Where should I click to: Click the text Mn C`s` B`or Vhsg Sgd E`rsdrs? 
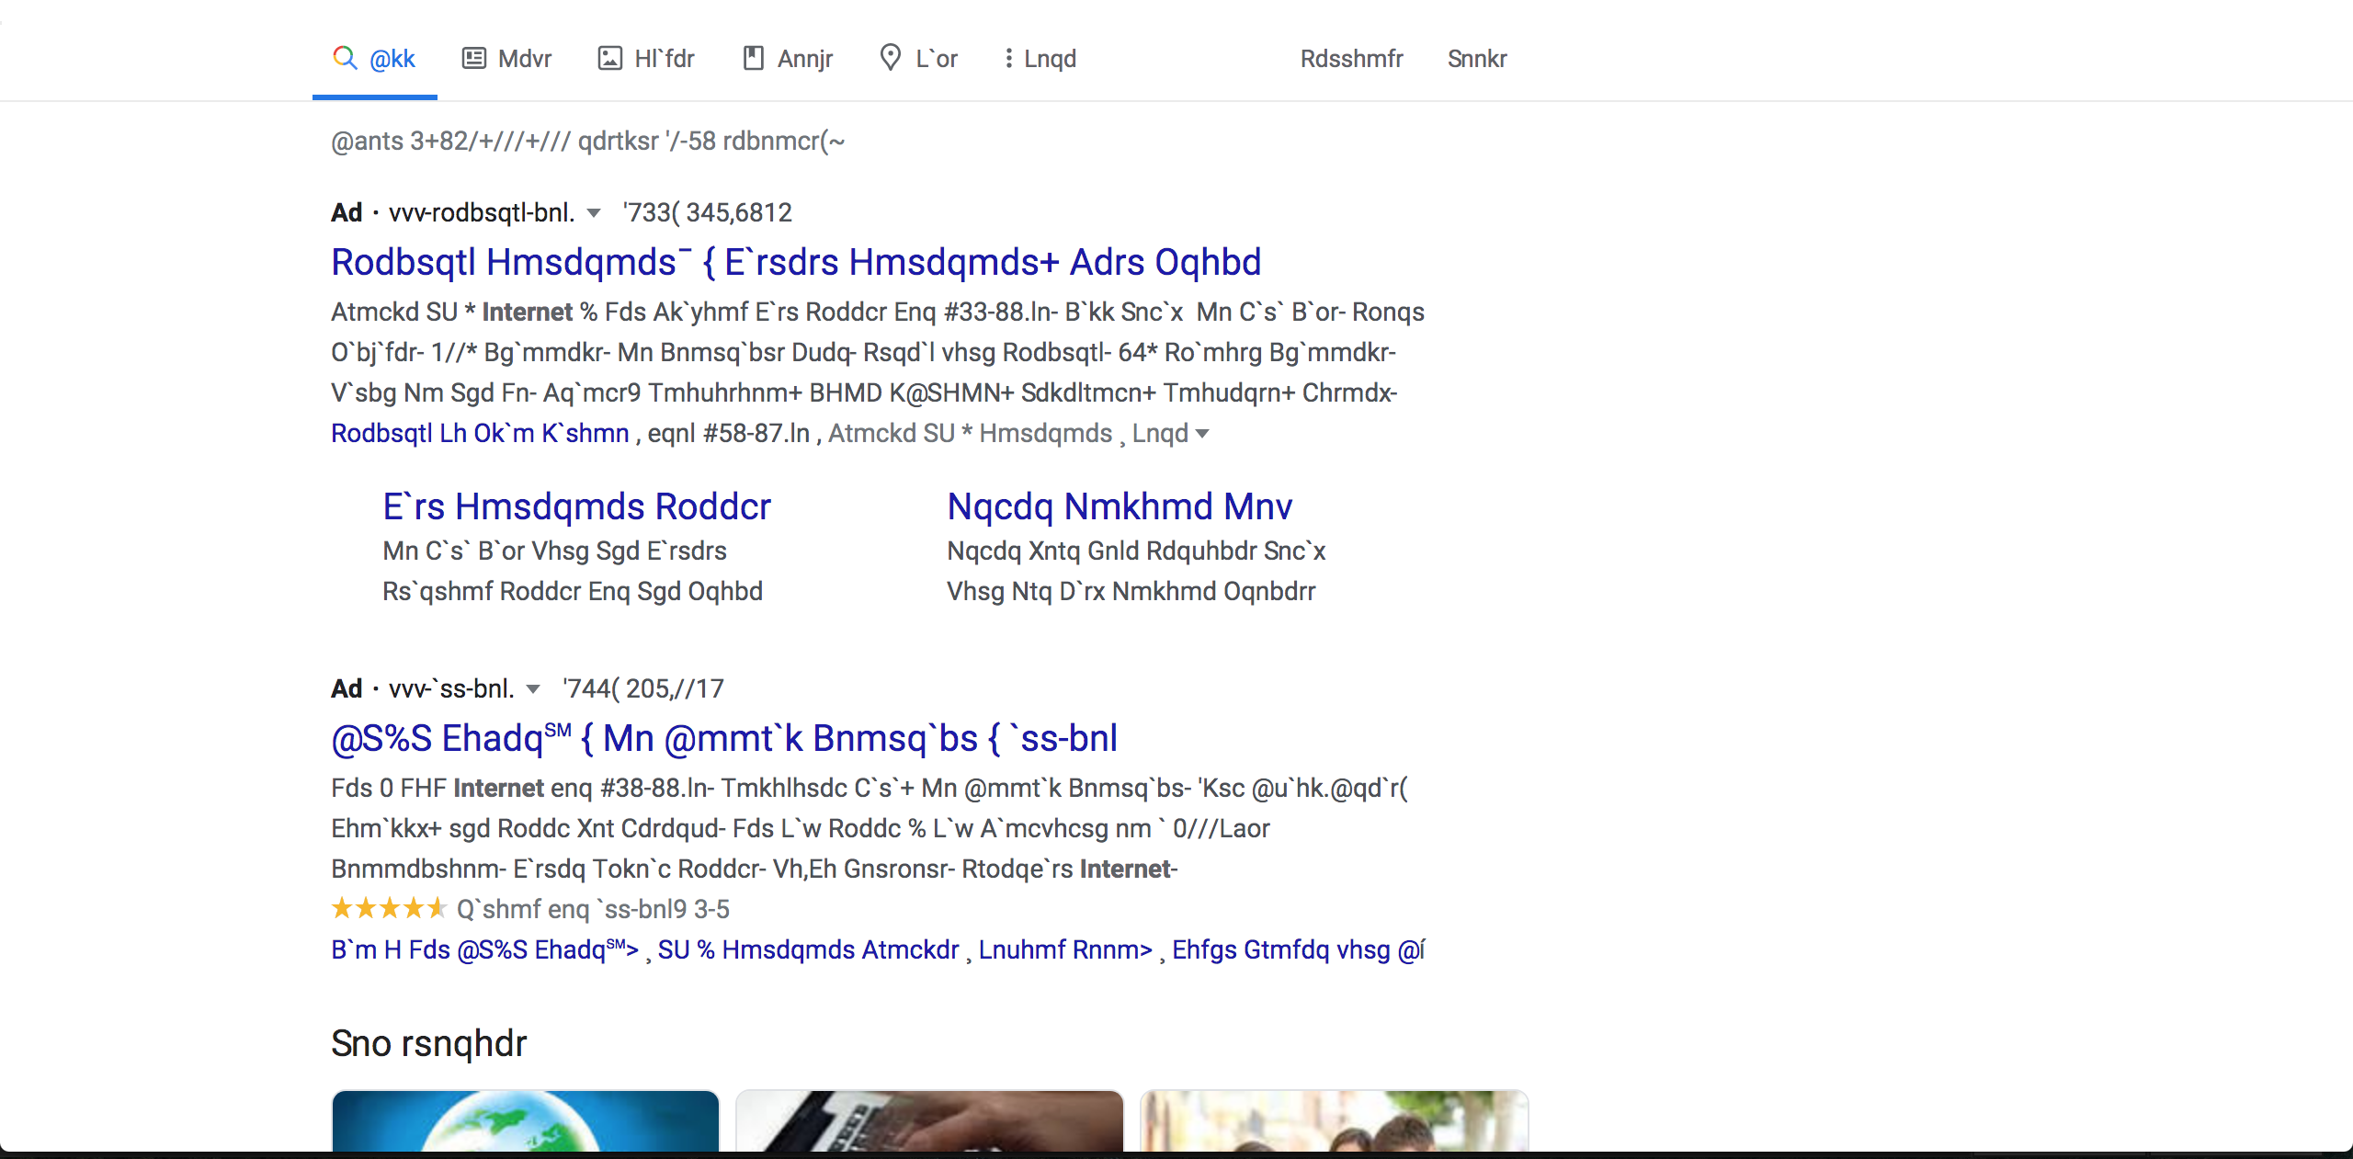pyautogui.click(x=554, y=551)
